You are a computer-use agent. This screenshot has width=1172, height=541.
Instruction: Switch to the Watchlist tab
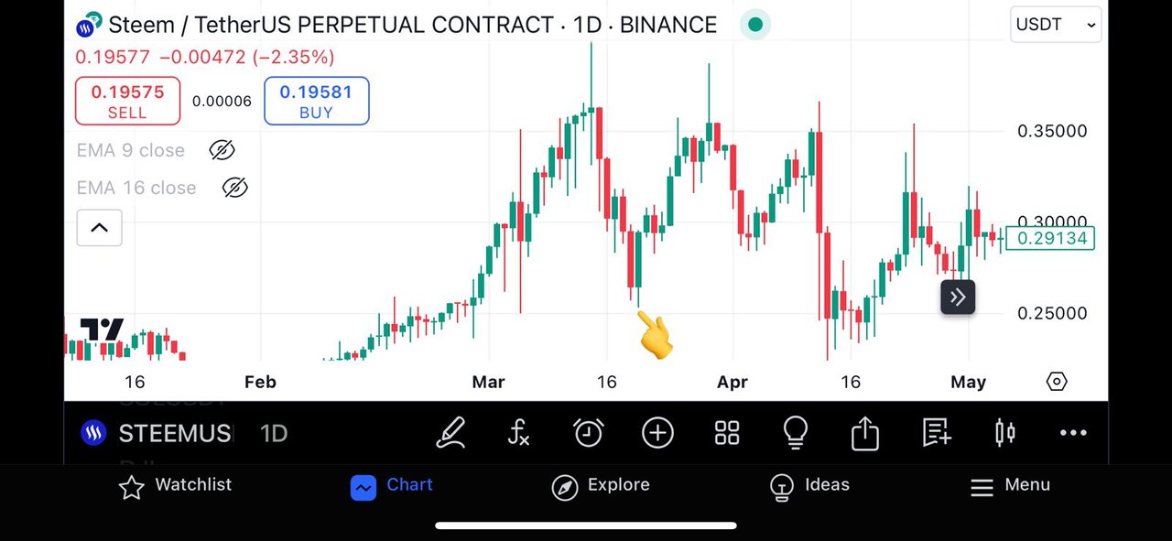pyautogui.click(x=176, y=486)
